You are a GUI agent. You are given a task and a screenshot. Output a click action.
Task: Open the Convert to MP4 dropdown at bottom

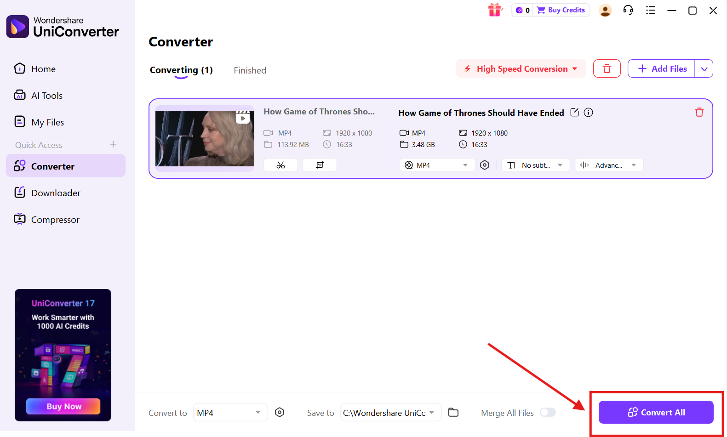tap(230, 413)
